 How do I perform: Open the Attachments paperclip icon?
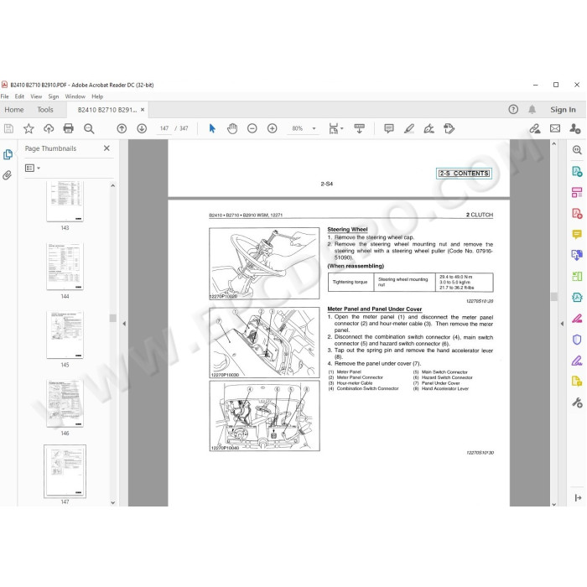tap(7, 175)
